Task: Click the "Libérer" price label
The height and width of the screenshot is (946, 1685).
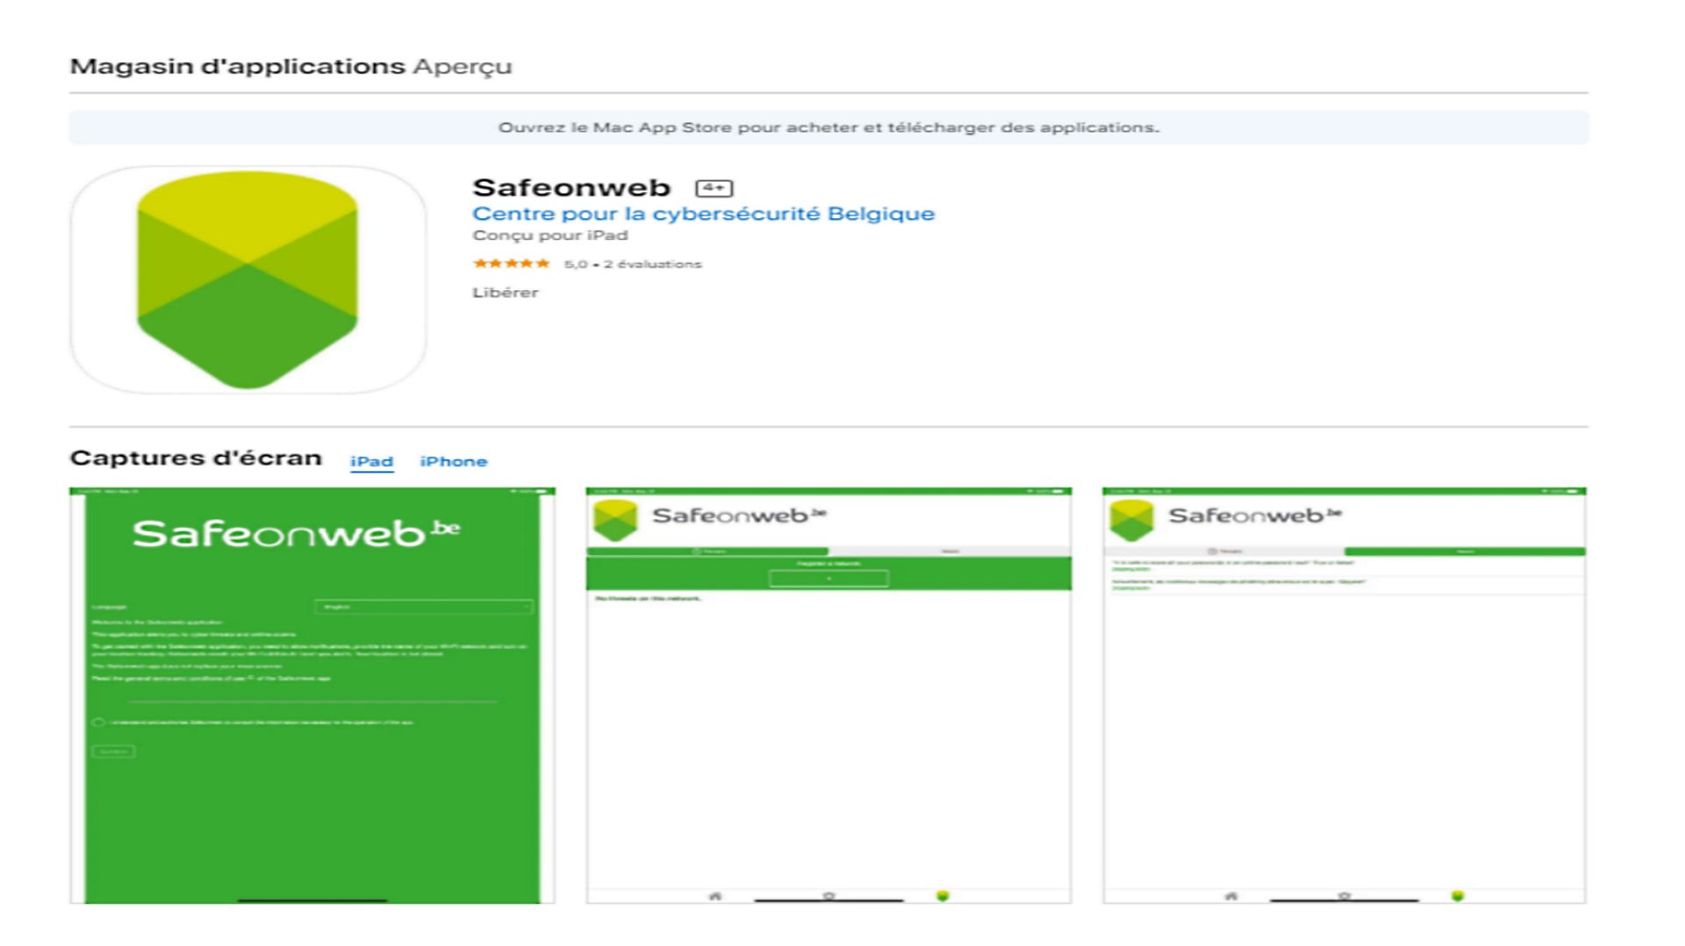Action: pyautogui.click(x=505, y=293)
